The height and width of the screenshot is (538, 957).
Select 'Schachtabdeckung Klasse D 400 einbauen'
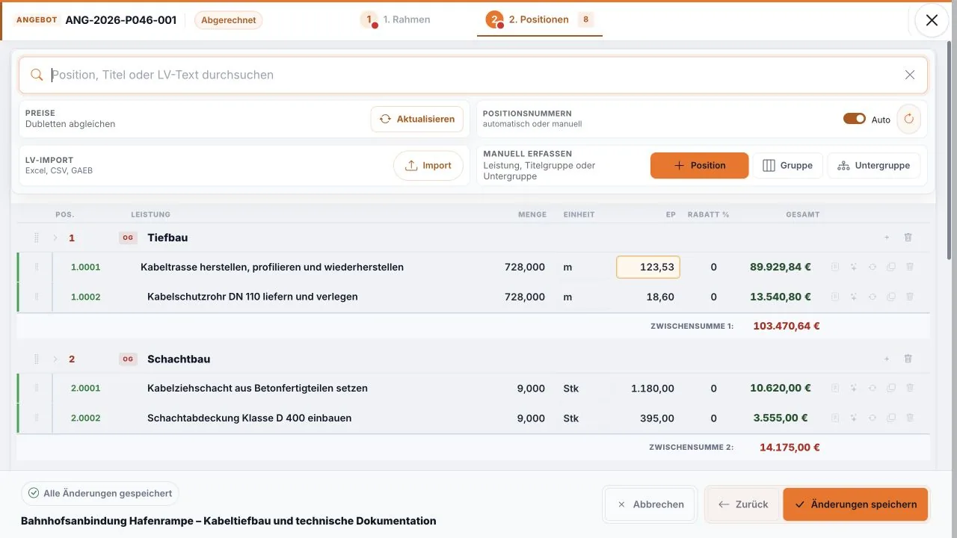(x=249, y=418)
